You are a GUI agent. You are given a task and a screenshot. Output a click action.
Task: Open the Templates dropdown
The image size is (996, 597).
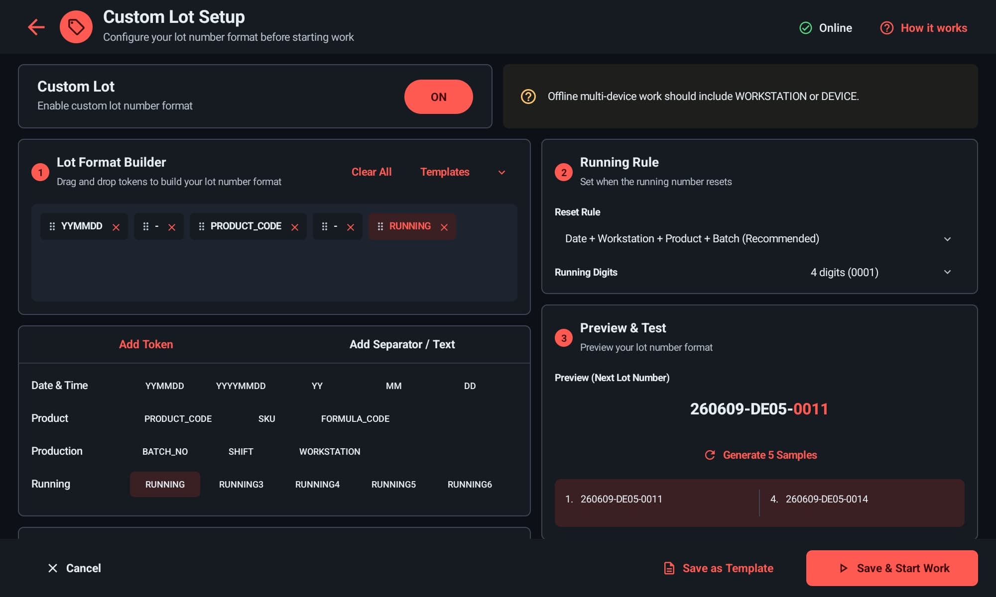pyautogui.click(x=463, y=172)
